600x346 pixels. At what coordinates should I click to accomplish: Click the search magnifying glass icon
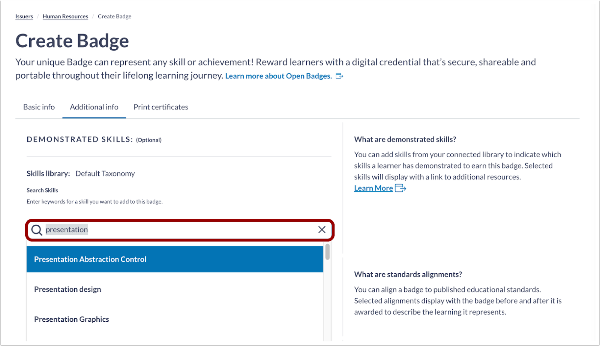(x=36, y=230)
